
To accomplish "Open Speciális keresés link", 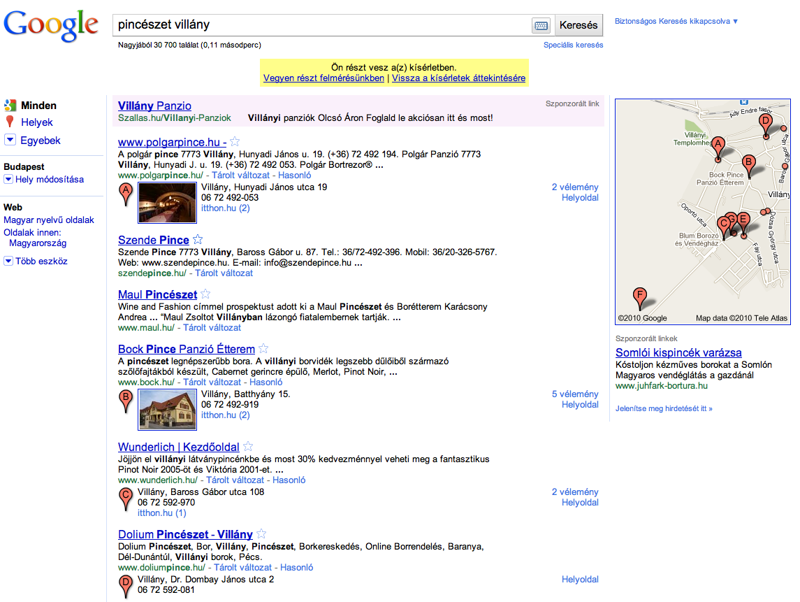I will pyautogui.click(x=573, y=45).
